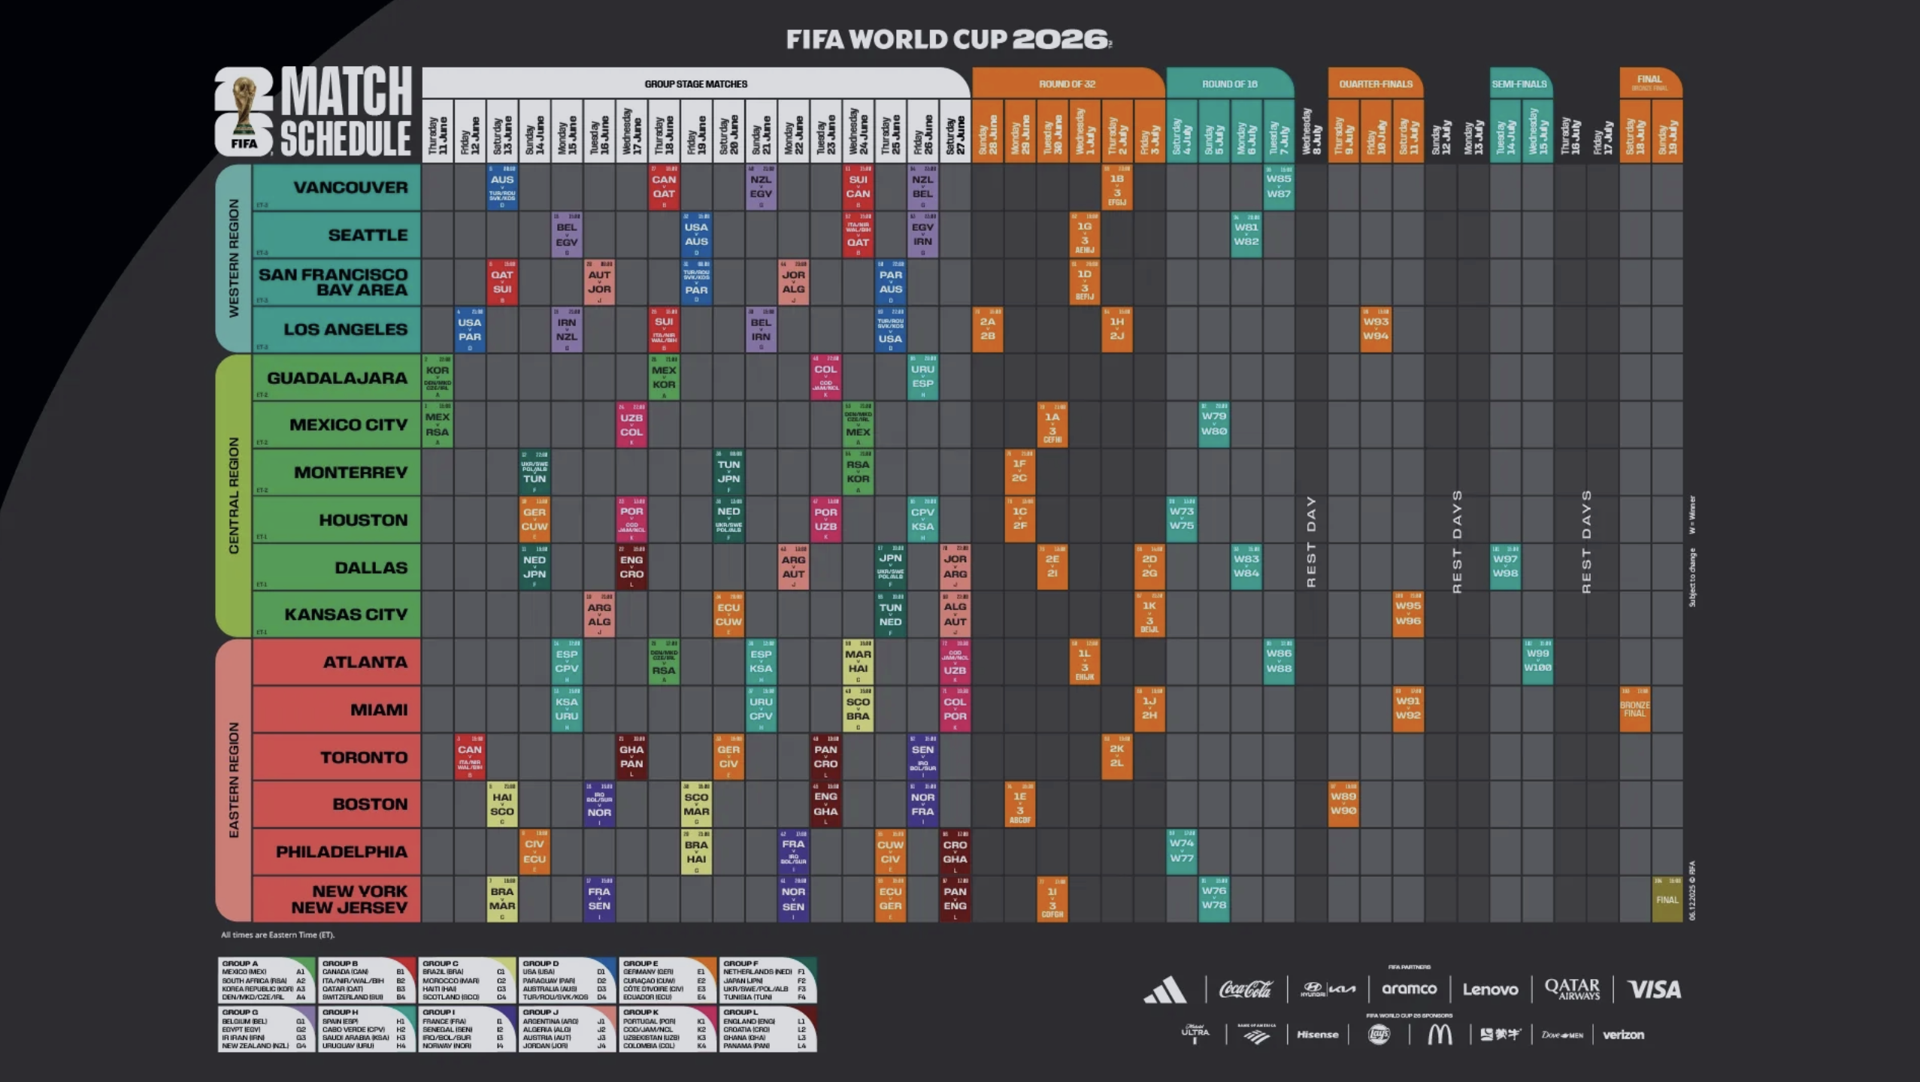Click the McDonald's golden arches logo

click(1440, 1035)
